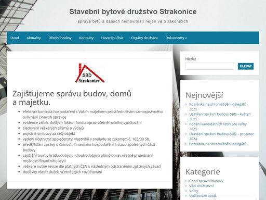The height and width of the screenshot is (200, 266).
Task: Click the site title Stavební bytové družstvo Strakonice
Action: 133,11
